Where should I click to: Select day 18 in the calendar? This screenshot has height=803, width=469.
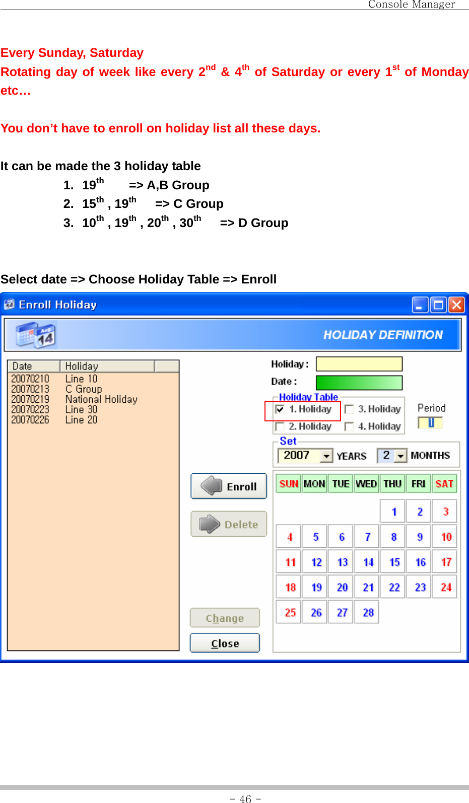click(289, 587)
